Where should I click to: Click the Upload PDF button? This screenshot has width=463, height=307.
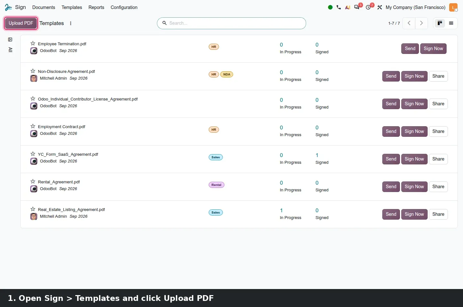coord(21,23)
